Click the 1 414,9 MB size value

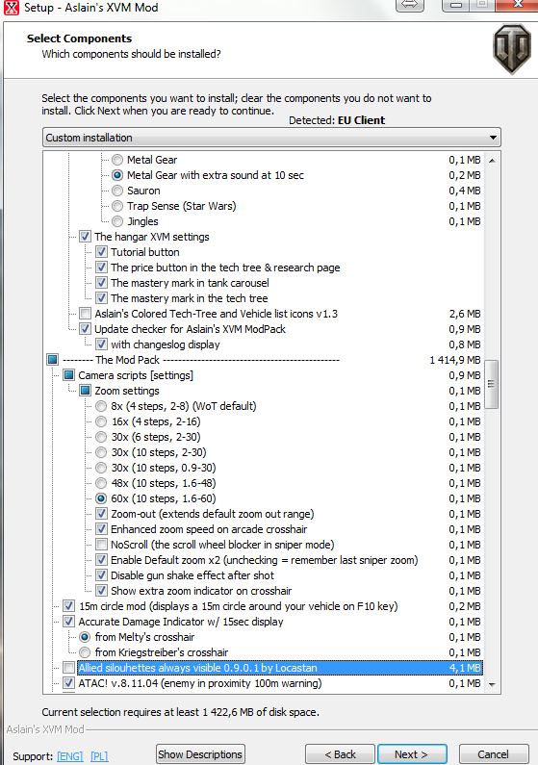[455, 360]
